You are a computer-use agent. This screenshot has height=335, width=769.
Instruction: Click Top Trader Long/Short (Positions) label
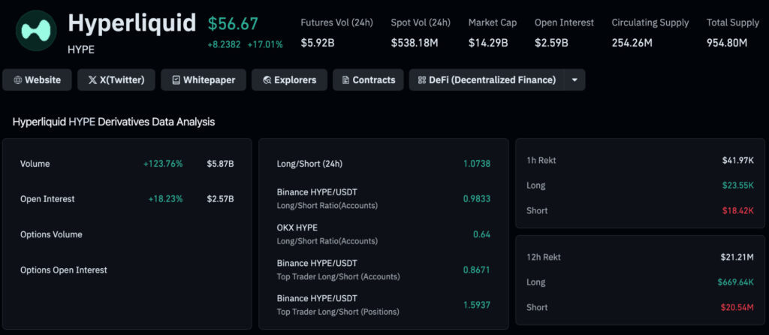(x=338, y=312)
